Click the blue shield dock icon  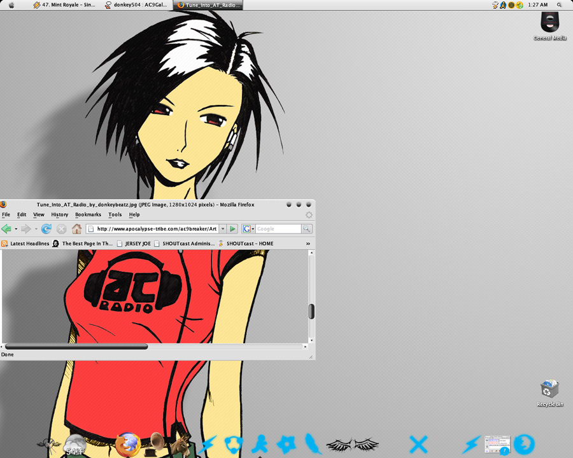pyautogui.click(x=233, y=445)
